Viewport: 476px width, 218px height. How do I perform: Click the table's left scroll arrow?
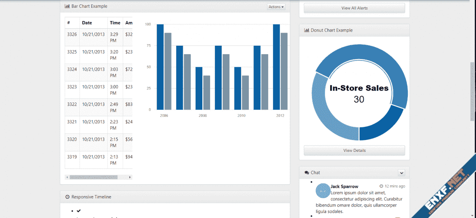point(67,177)
